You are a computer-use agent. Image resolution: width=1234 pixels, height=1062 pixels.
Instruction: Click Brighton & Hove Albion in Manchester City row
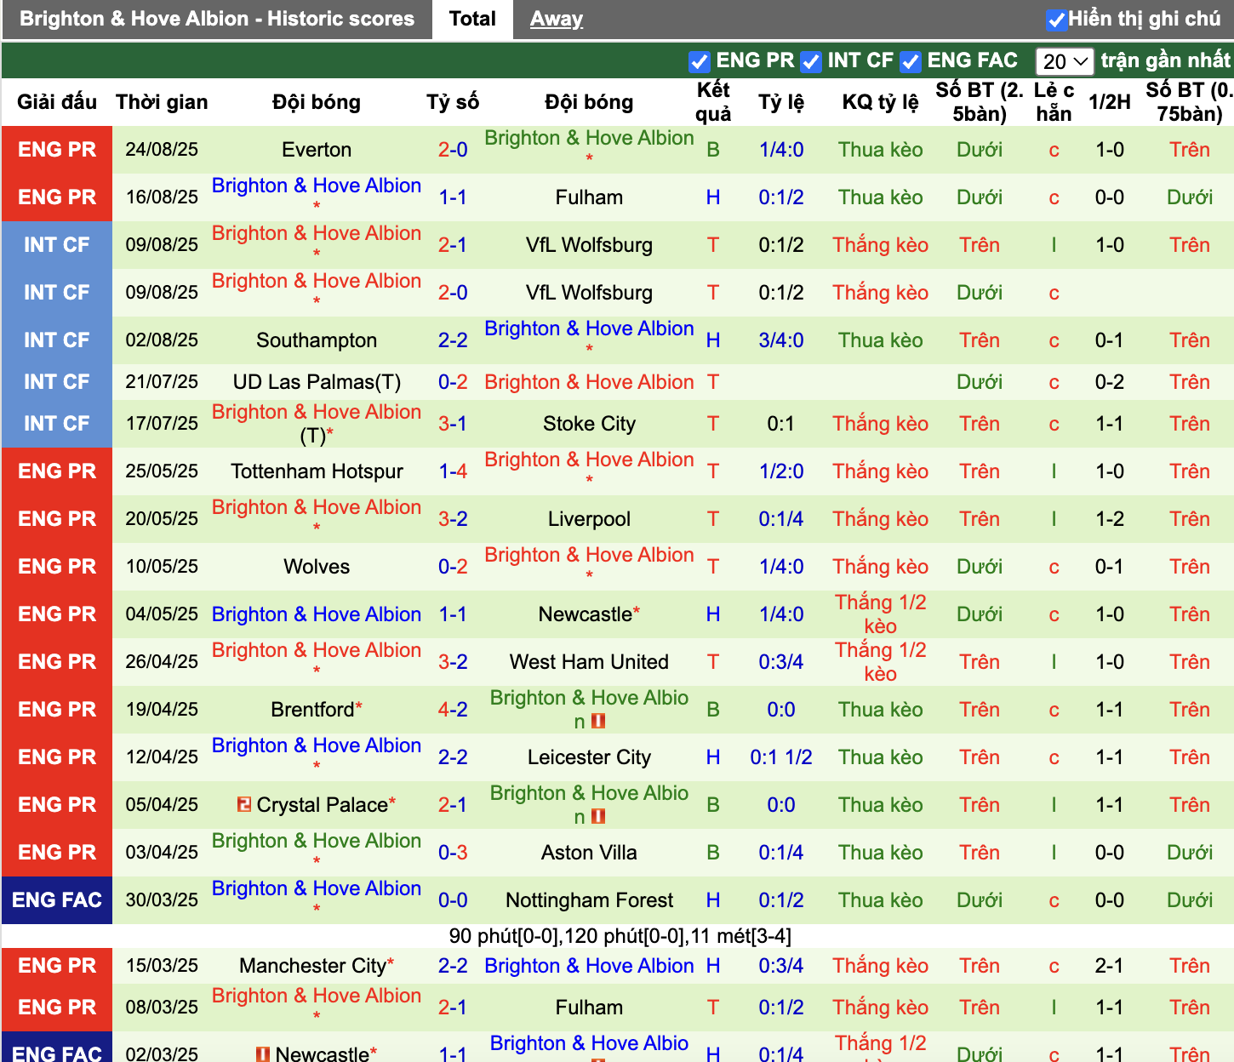[x=589, y=966]
